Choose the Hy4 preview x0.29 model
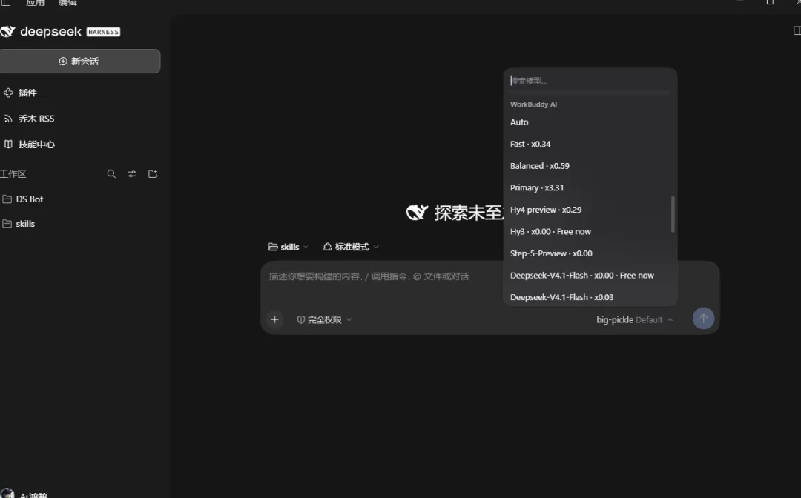Viewport: 801px width, 498px height. pos(590,210)
